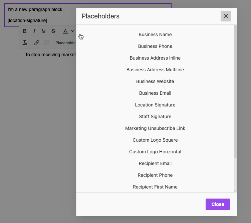The image size is (251, 223).
Task: Click the location-signature paragraph text block
Action: [27, 20]
